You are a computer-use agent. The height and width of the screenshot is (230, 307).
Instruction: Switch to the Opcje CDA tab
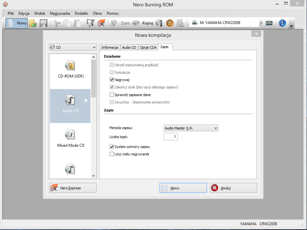point(148,47)
